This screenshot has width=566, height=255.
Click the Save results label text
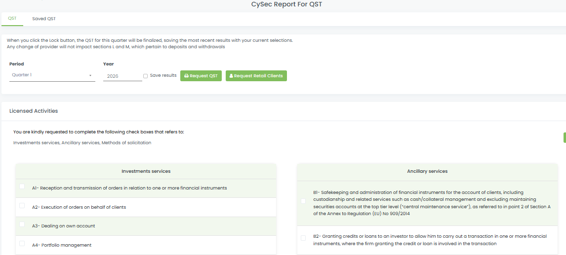[163, 76]
